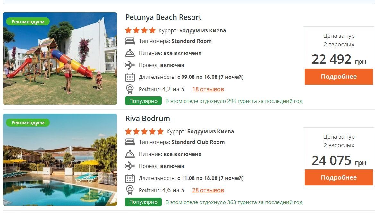Open details for the 22 492 грн tour
Screen dimensions: 375x214
pyautogui.click(x=339, y=77)
